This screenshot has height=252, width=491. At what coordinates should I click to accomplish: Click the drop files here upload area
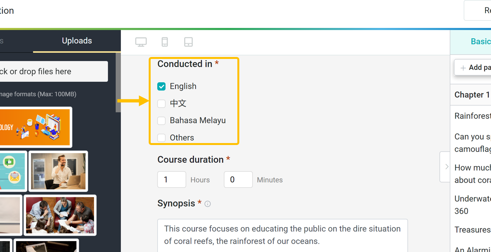54,71
